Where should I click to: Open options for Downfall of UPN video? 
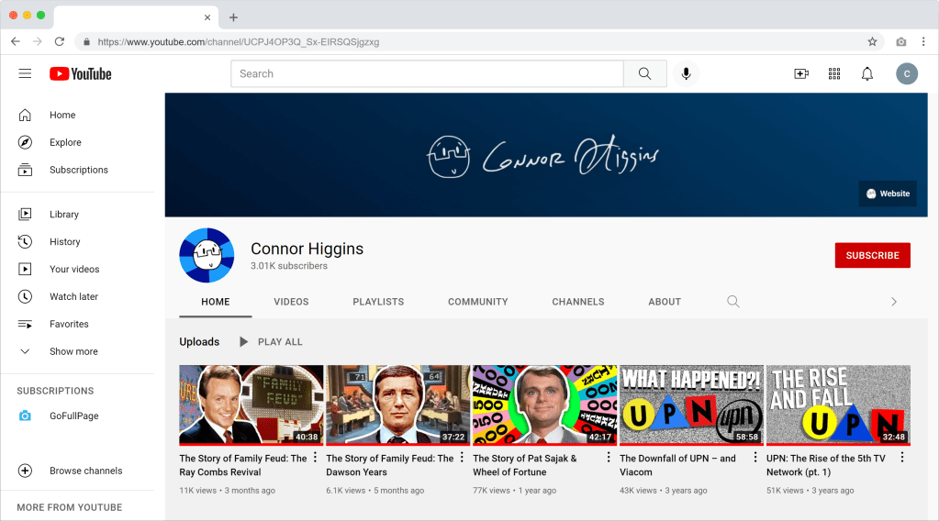(755, 458)
